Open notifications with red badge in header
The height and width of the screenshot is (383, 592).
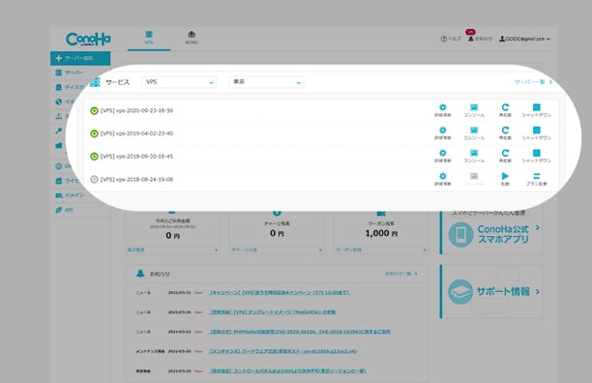pos(480,38)
